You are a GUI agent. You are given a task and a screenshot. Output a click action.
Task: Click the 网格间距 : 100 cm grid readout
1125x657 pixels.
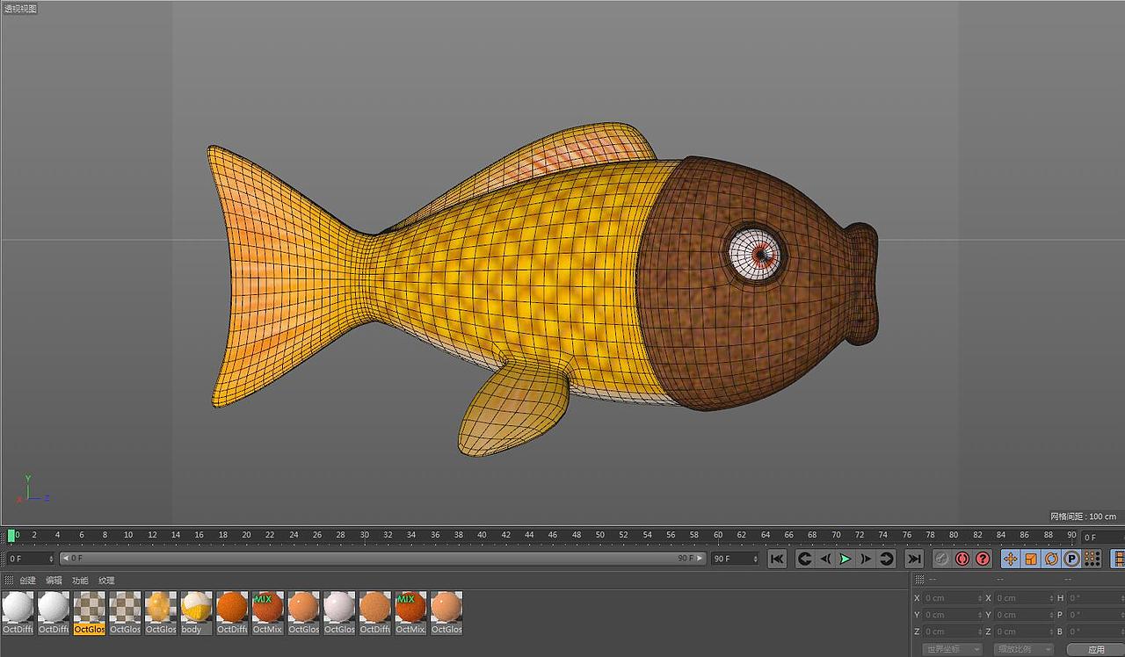(1084, 516)
